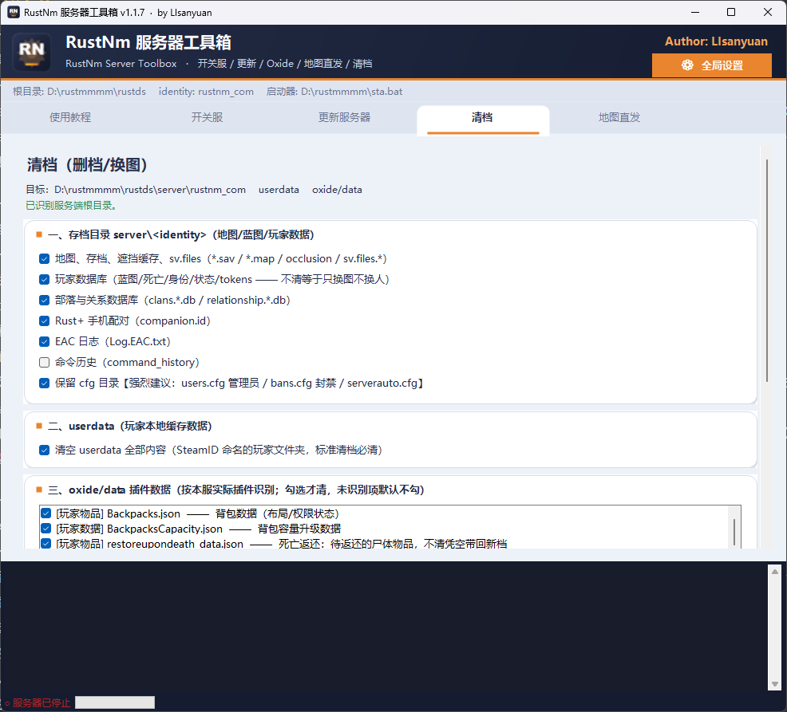
Task: Click log console scroll up arrow
Action: point(774,572)
